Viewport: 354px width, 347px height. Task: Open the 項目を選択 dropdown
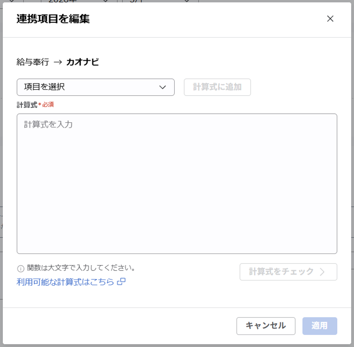point(96,87)
